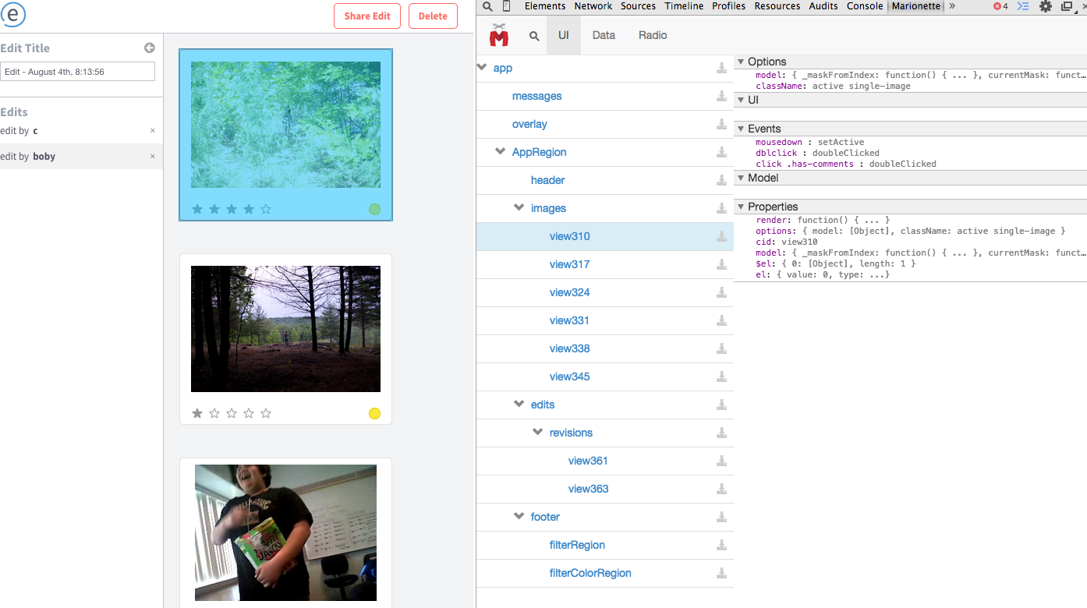Select filterRegion in the tree
This screenshot has height=608, width=1087.
point(577,545)
